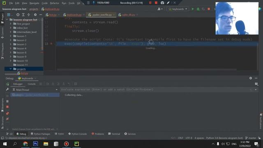Select the selected exec stack frame row
This screenshot has width=263, height=148.
[35, 95]
